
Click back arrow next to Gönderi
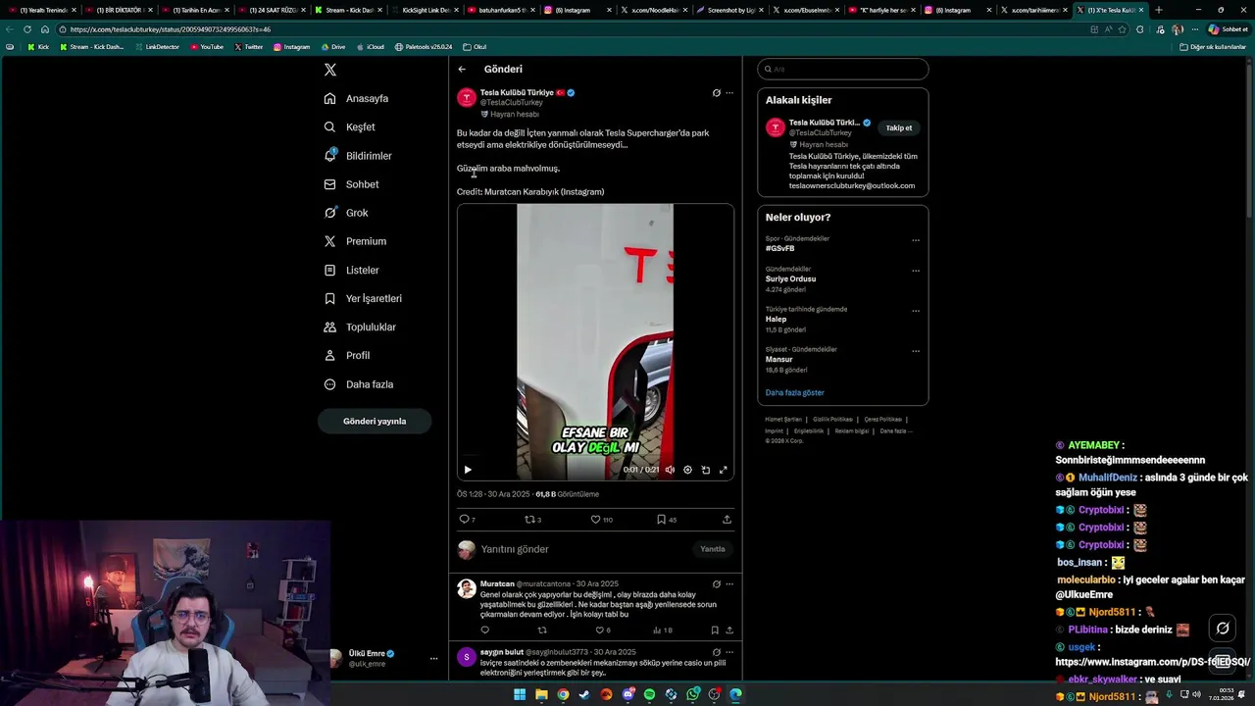(x=462, y=70)
